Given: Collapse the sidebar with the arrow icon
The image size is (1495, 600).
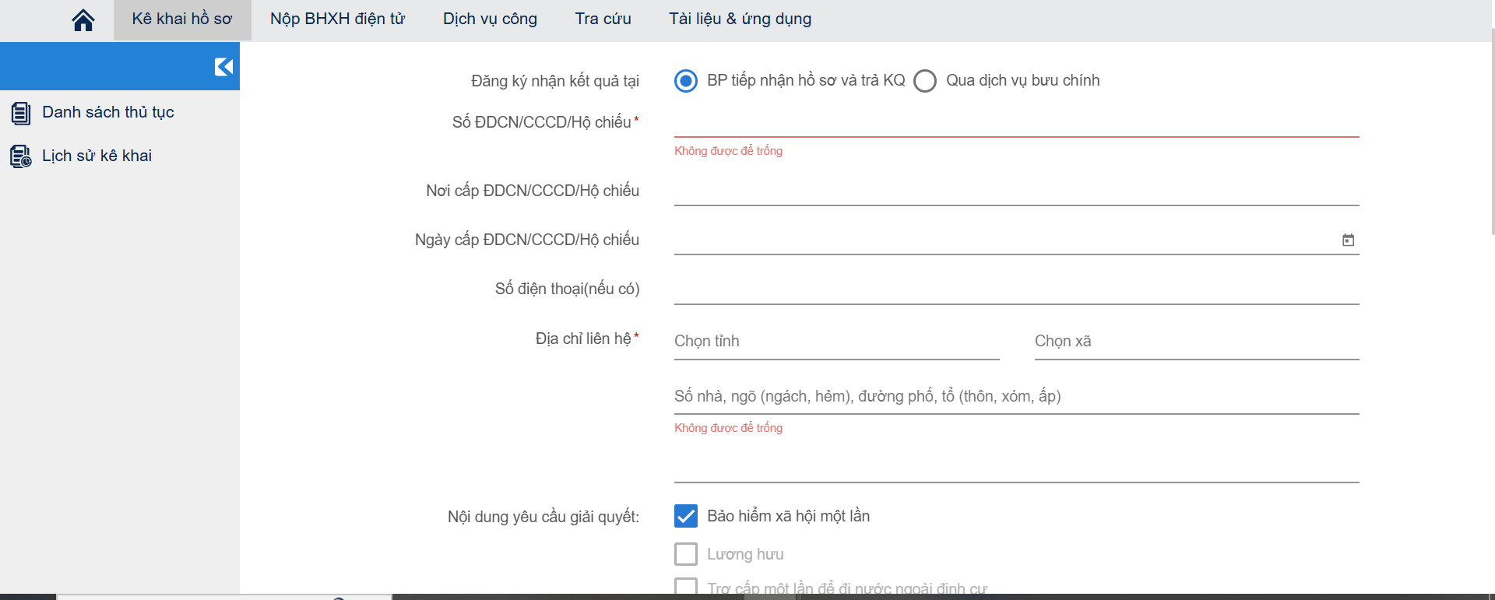Looking at the screenshot, I should 223,67.
